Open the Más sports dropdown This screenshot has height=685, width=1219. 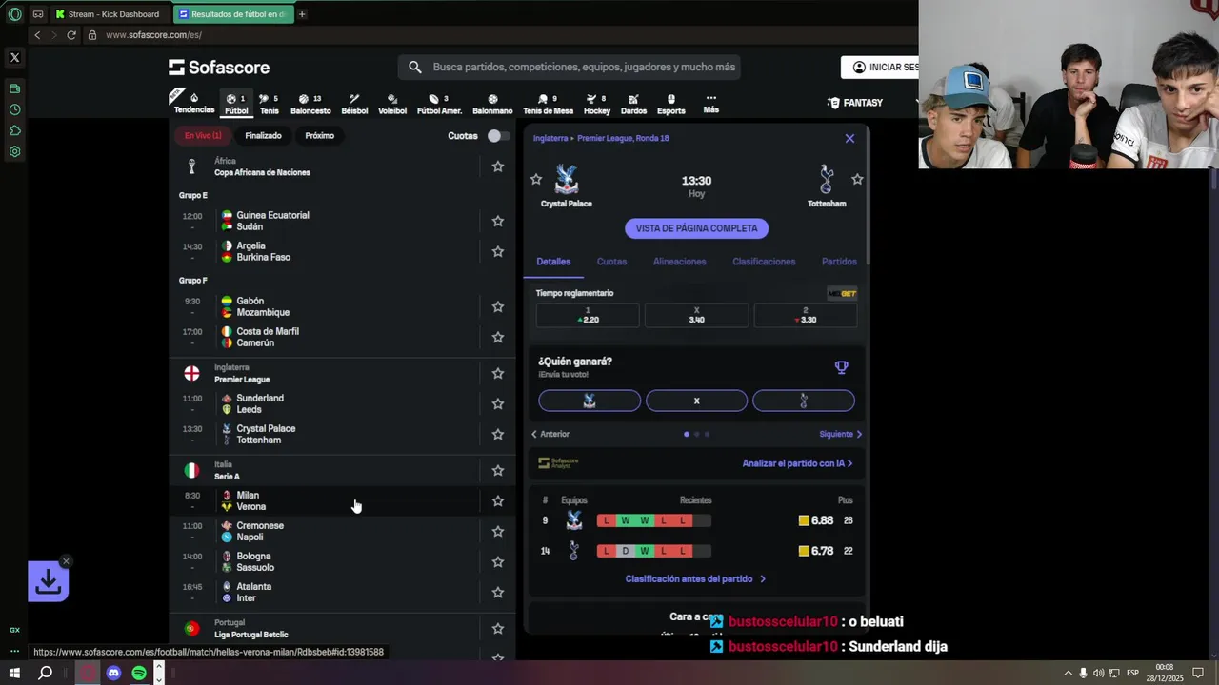(x=710, y=104)
